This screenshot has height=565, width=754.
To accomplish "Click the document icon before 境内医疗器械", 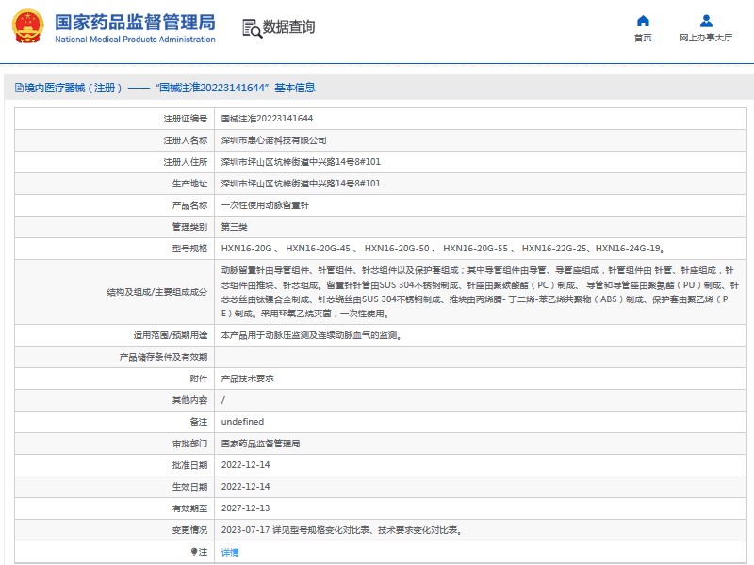I will (18, 88).
